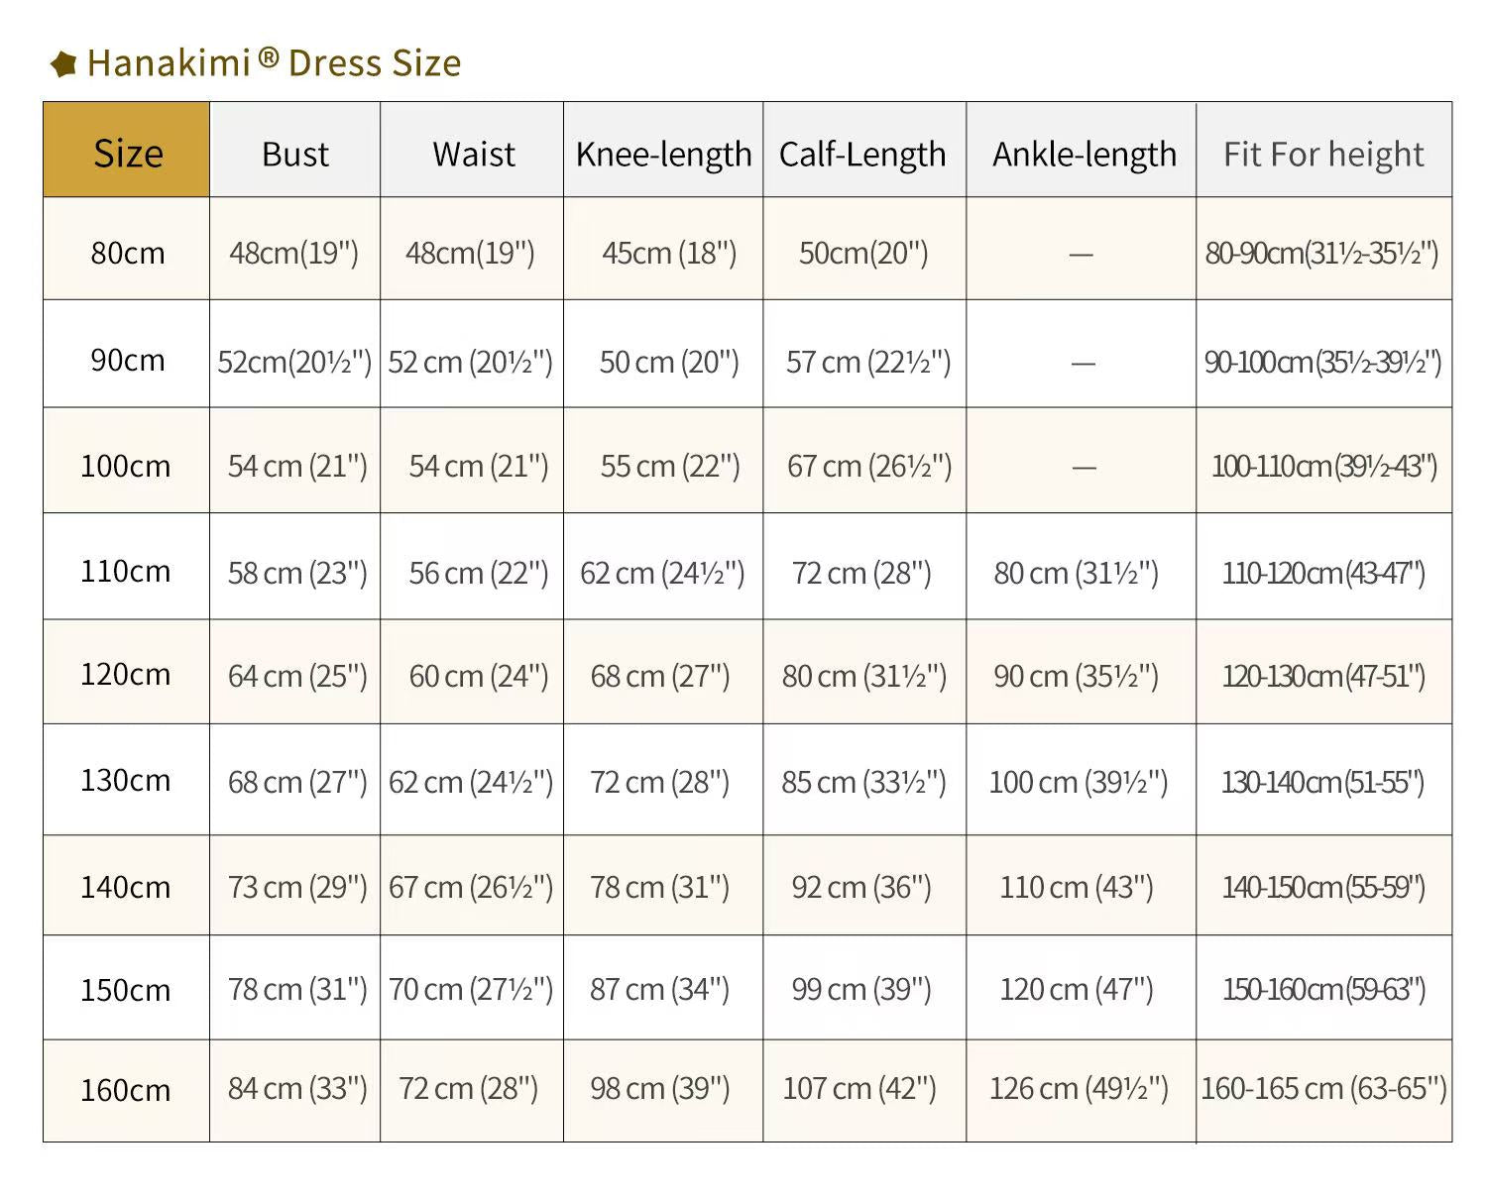The height and width of the screenshot is (1197, 1487).
Task: Select the 110cm size row label
Action: click(125, 572)
